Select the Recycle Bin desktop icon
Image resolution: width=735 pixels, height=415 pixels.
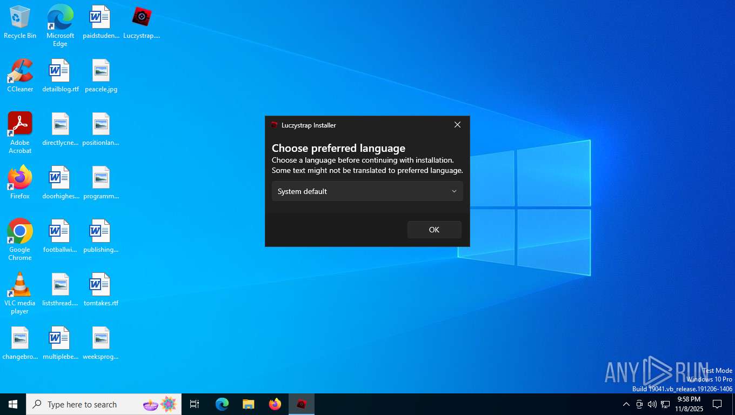click(x=20, y=23)
